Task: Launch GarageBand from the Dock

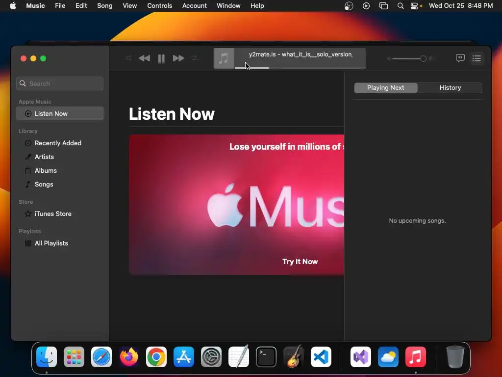Action: tap(293, 356)
